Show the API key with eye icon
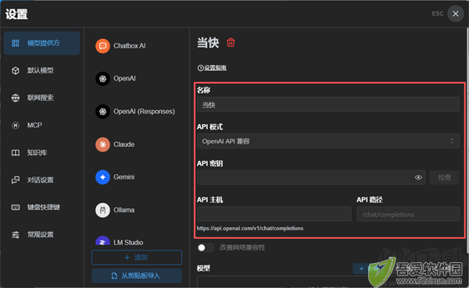 [418, 177]
